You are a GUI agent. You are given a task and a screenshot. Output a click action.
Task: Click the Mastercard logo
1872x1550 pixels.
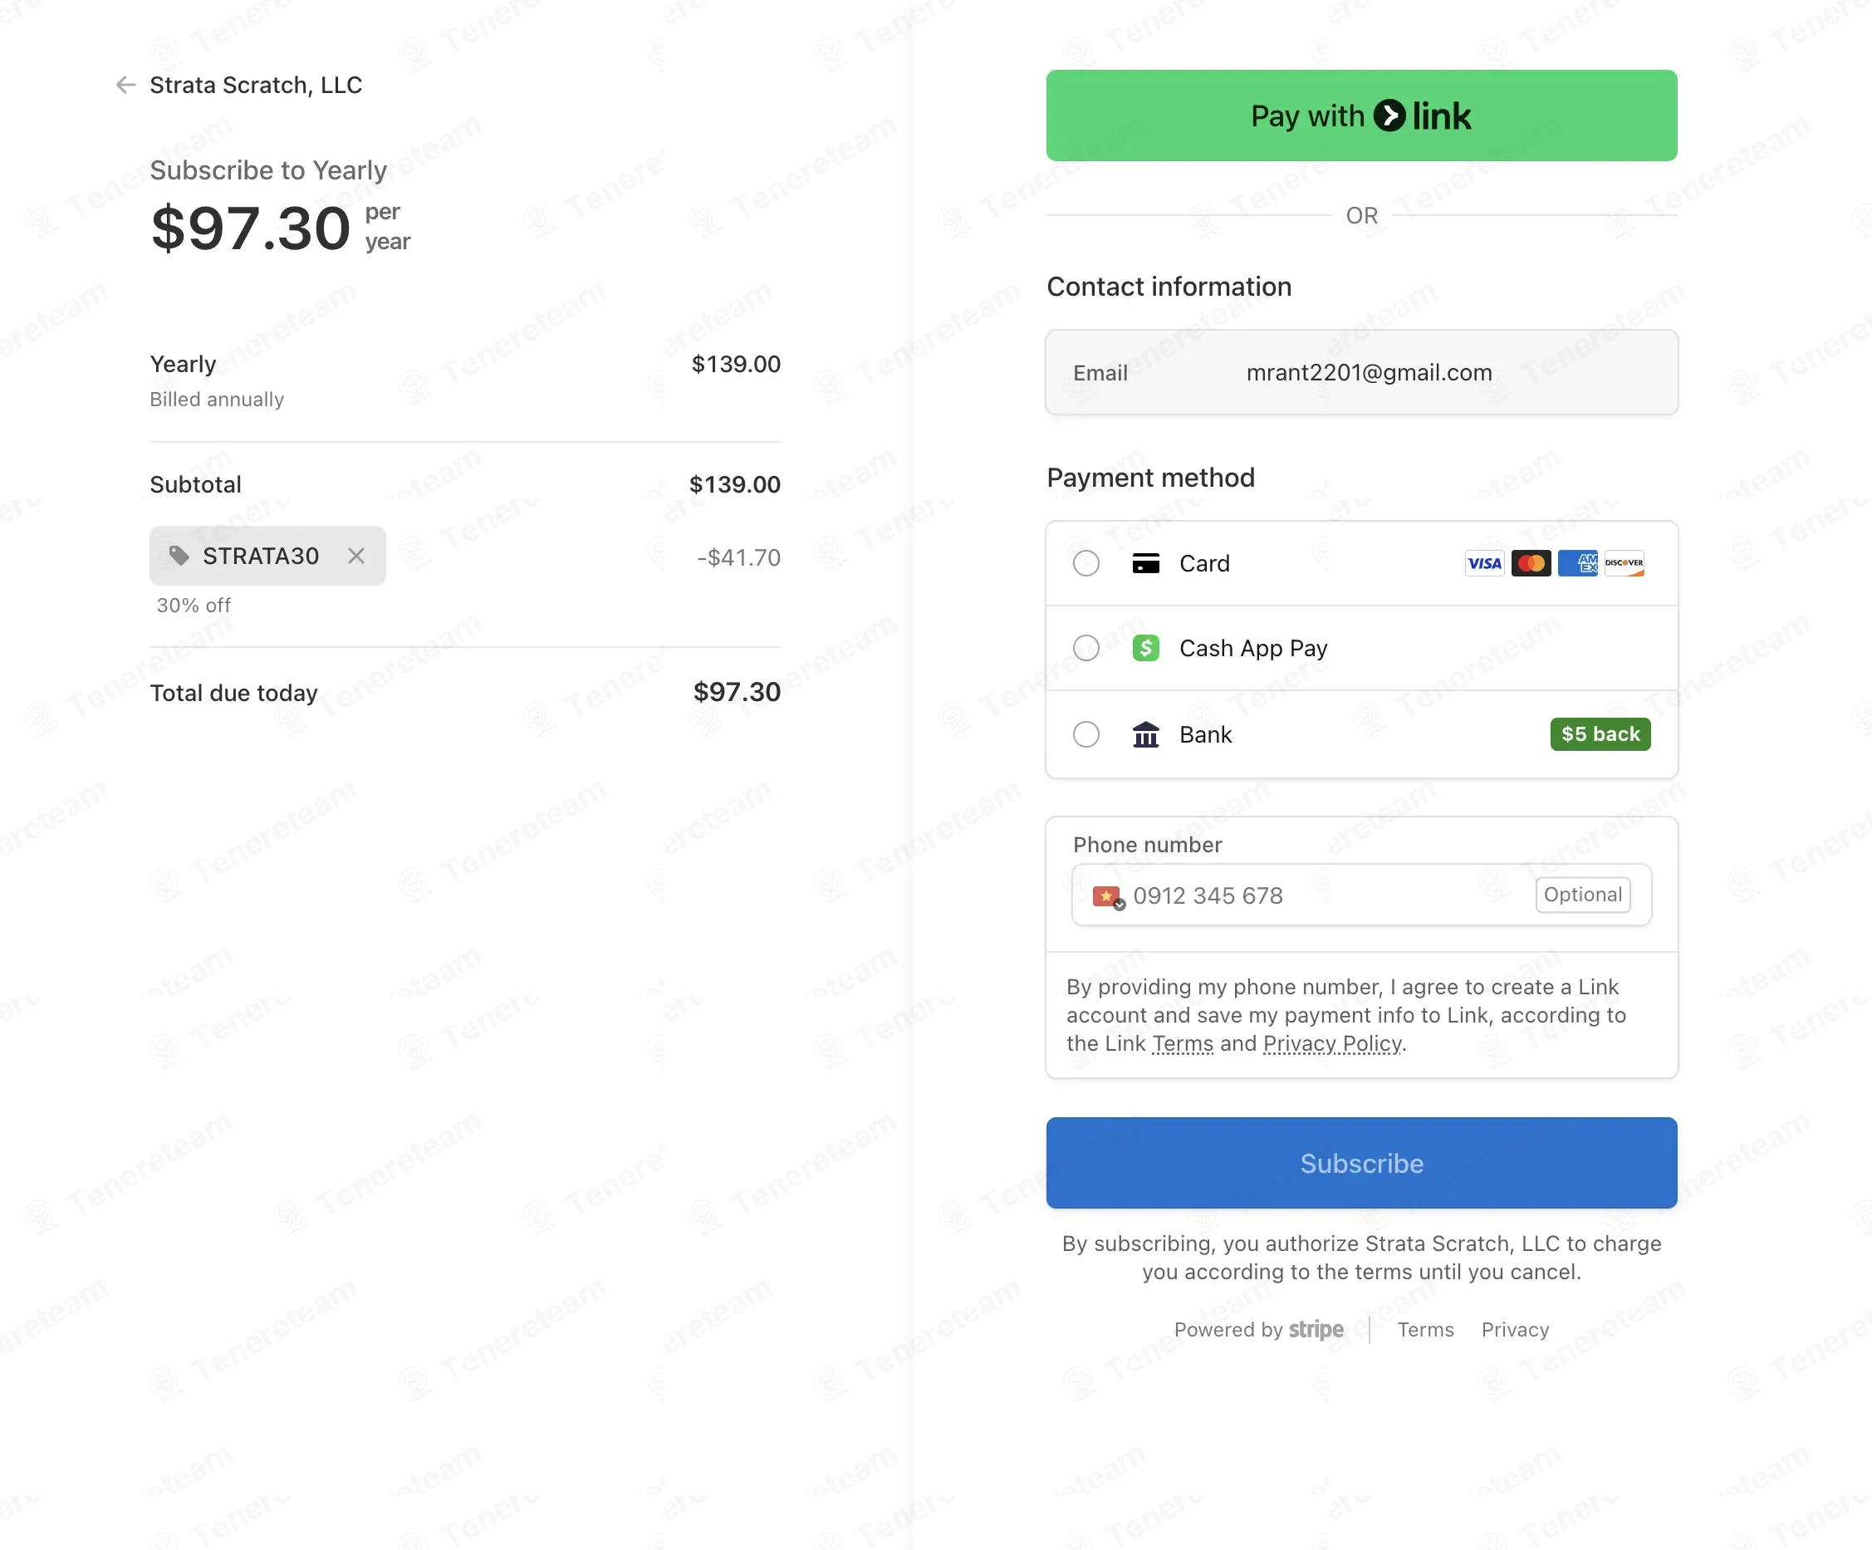(1531, 563)
